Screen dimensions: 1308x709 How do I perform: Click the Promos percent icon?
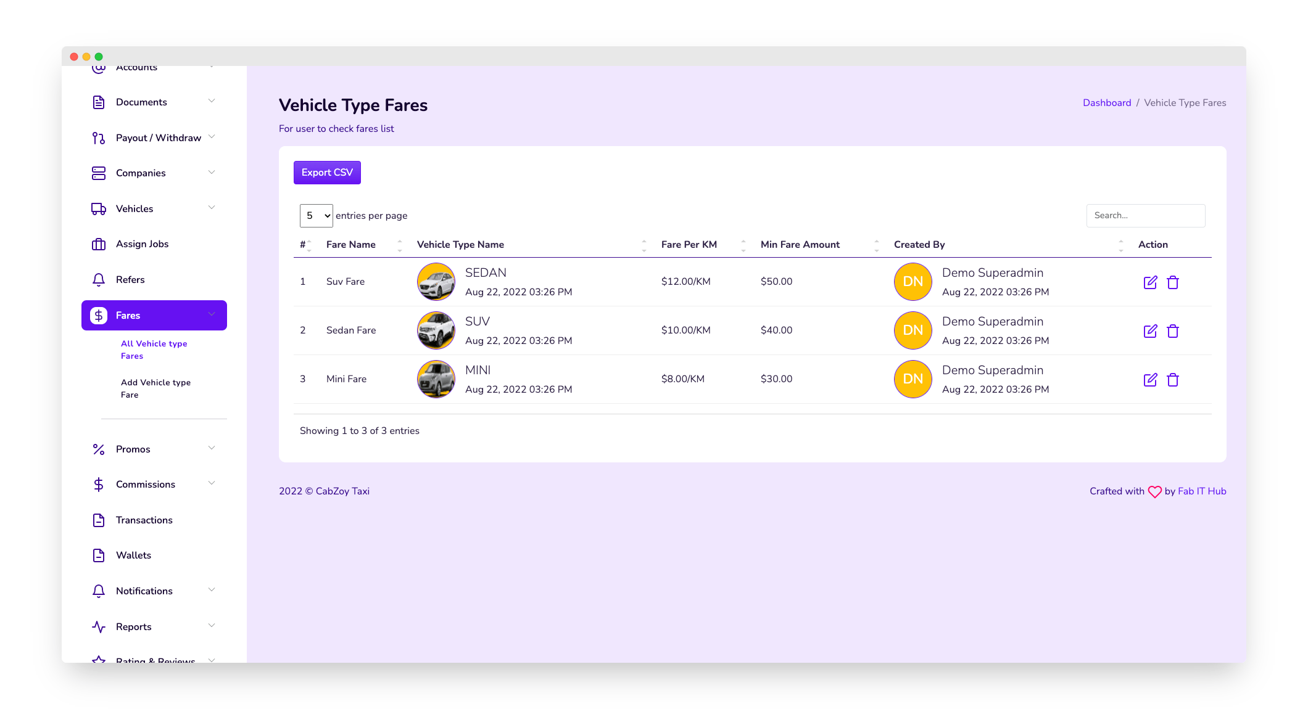(99, 449)
